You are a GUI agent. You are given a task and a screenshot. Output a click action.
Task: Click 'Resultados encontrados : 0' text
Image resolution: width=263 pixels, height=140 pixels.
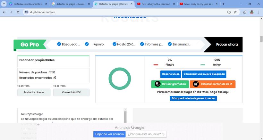38,78
